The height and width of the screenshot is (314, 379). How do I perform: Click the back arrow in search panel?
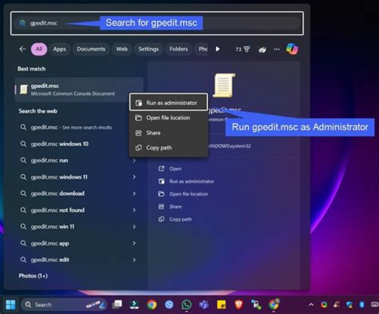pos(23,49)
